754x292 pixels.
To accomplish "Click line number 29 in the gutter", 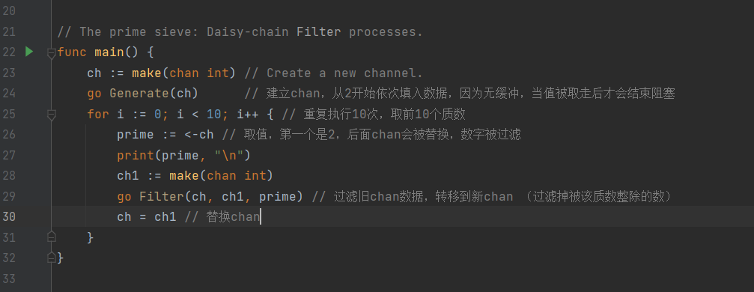I will pyautogui.click(x=9, y=196).
